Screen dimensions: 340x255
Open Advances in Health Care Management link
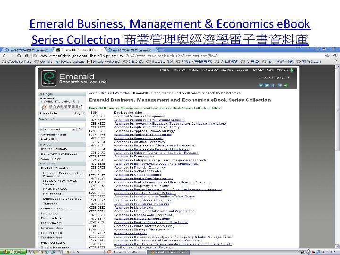(144, 178)
